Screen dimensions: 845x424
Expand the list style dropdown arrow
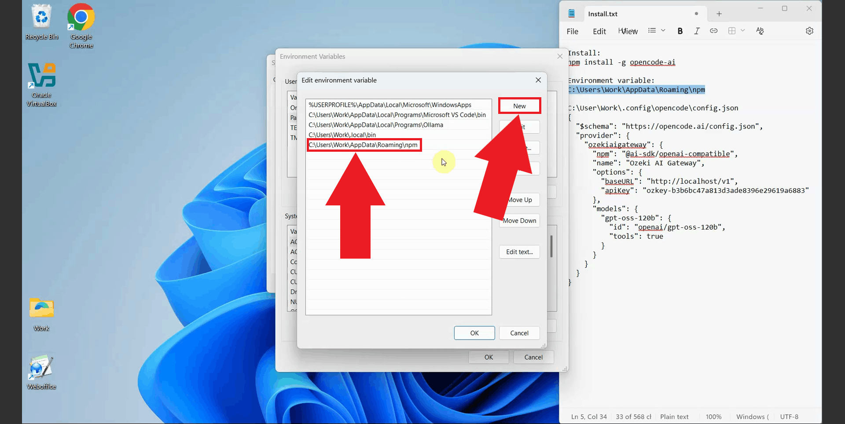pos(663,30)
